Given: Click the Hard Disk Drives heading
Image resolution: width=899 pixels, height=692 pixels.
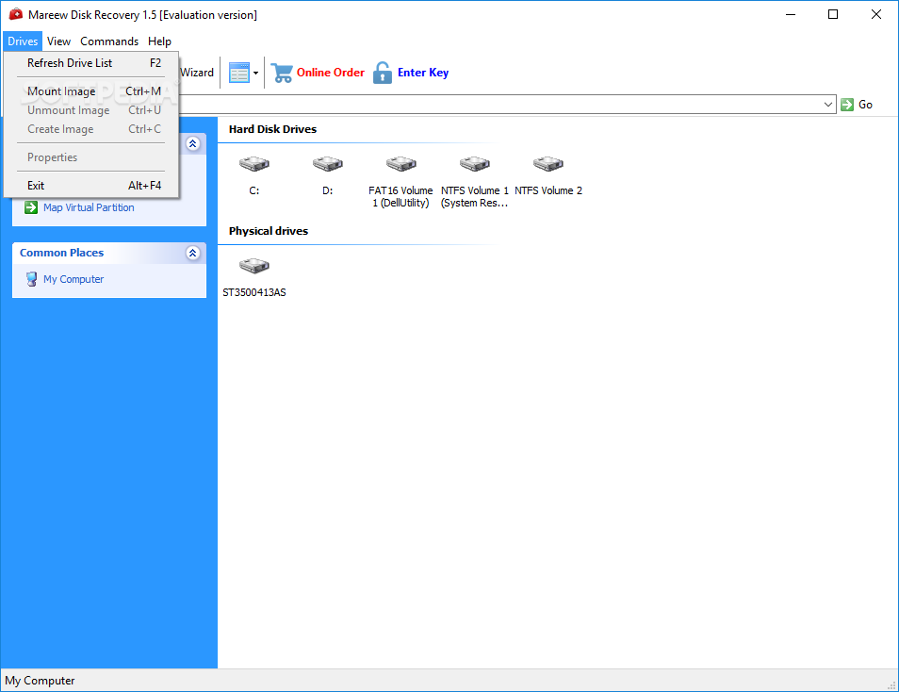Looking at the screenshot, I should click(272, 129).
